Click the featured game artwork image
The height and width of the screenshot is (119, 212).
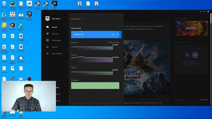pos(147,67)
